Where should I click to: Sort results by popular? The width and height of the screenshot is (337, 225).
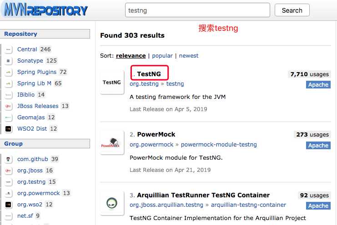pyautogui.click(x=162, y=56)
